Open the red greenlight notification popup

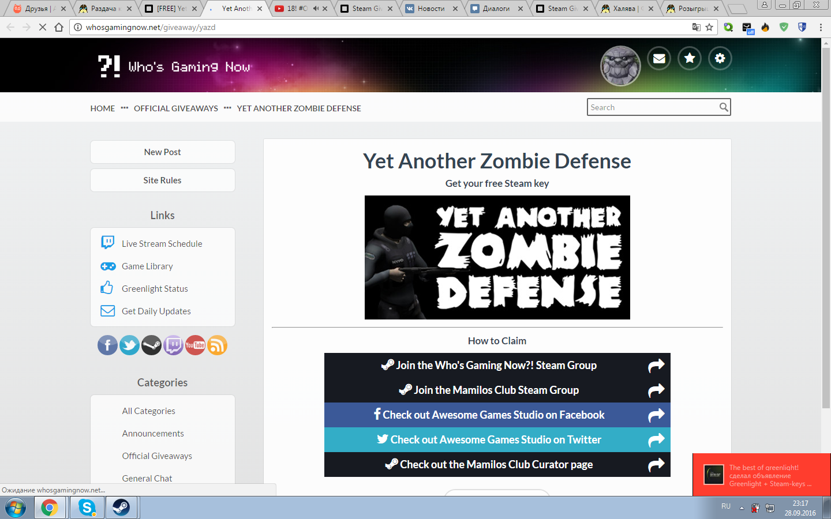click(762, 475)
